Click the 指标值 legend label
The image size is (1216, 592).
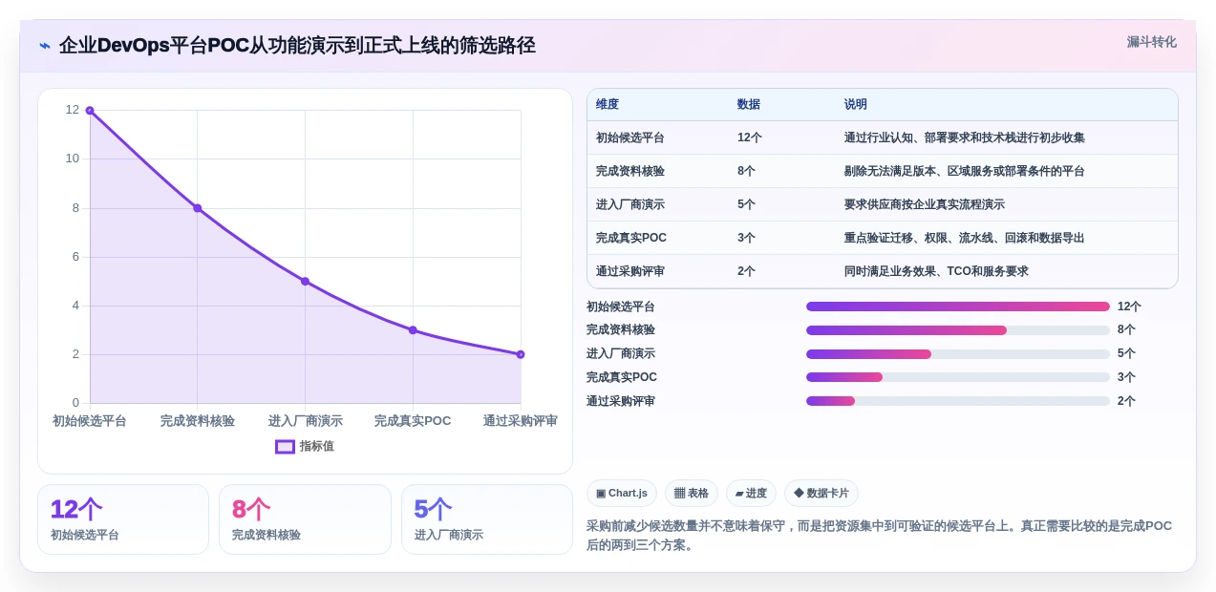click(317, 446)
